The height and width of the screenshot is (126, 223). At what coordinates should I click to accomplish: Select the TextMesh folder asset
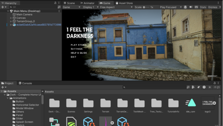point(140,106)
